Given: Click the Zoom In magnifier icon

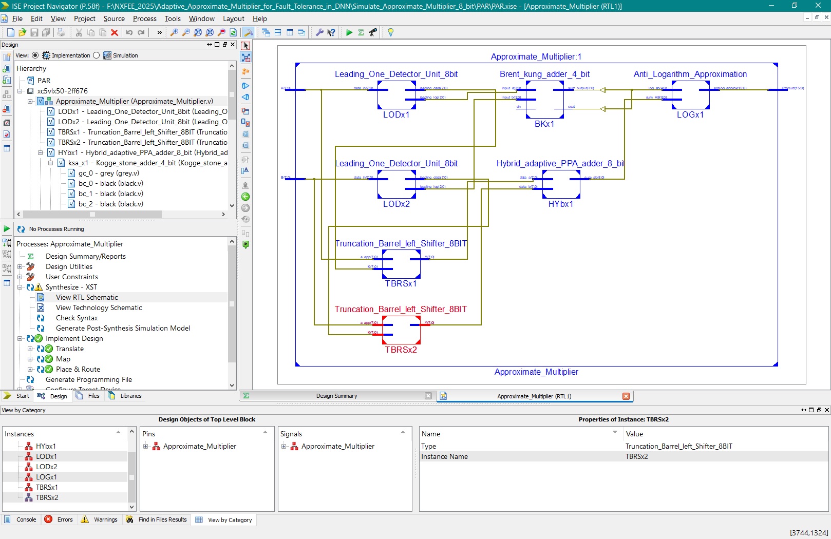Looking at the screenshot, I should [174, 32].
